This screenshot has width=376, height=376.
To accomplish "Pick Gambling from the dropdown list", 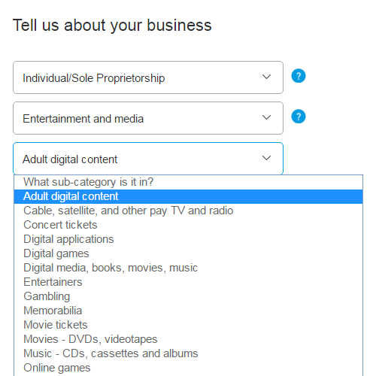I will point(188,296).
